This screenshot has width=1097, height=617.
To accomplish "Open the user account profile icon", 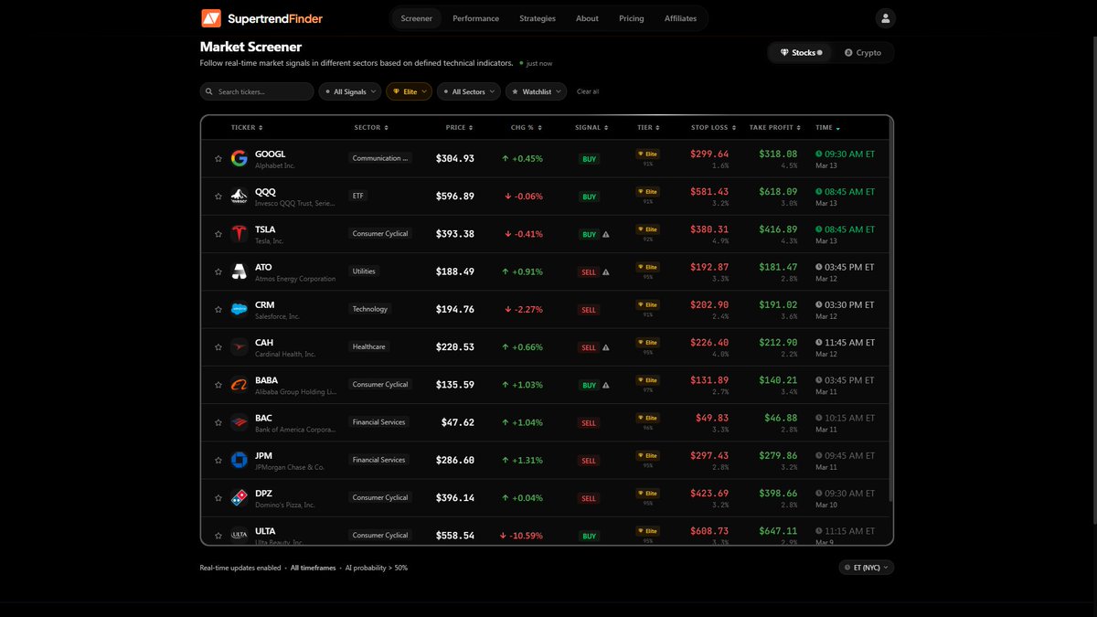I will 885,18.
